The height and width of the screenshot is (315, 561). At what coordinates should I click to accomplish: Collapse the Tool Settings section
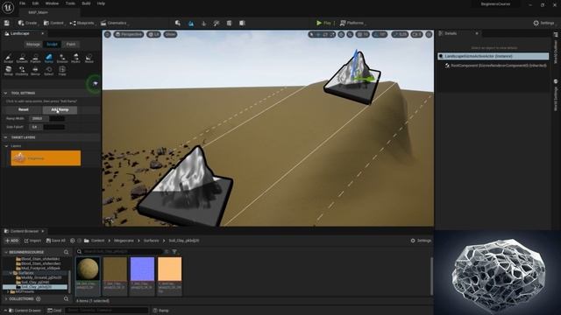6,93
